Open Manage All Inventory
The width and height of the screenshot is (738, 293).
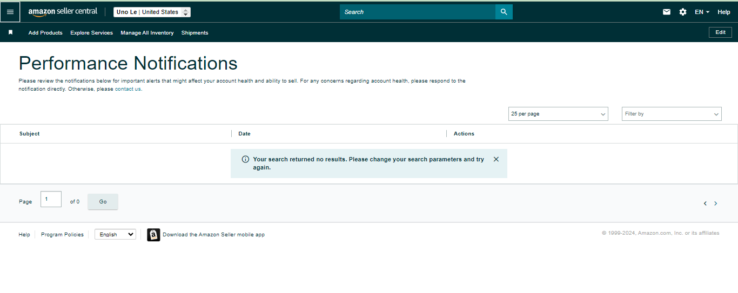147,33
